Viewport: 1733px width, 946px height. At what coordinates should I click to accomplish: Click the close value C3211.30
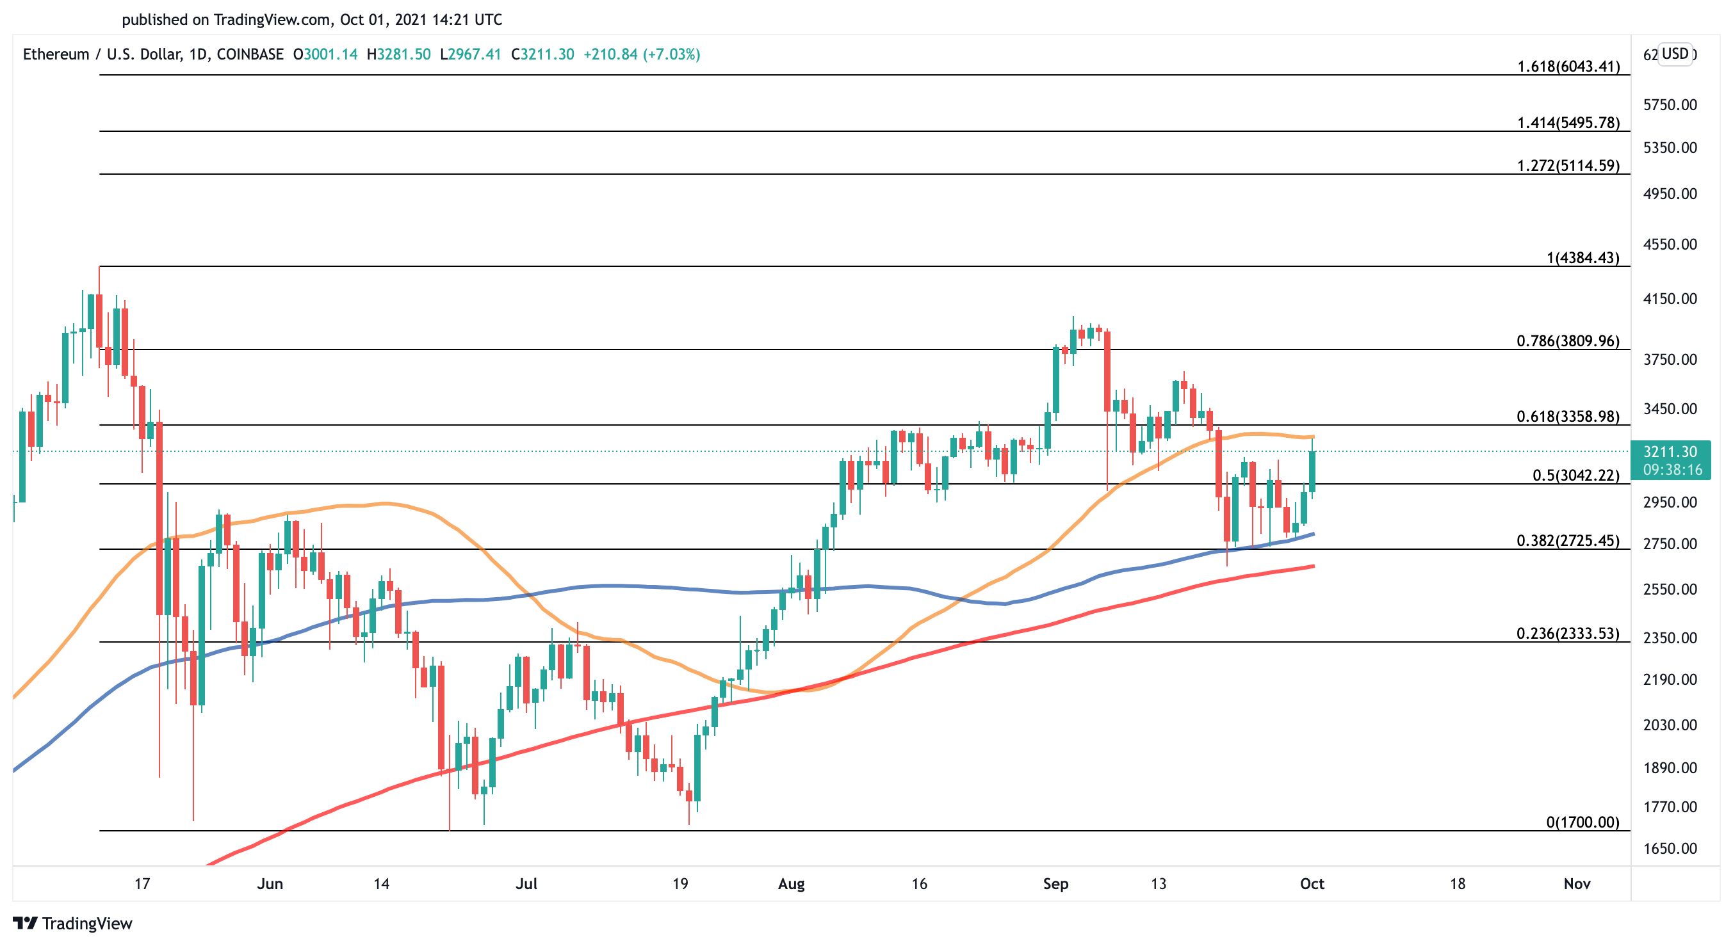(x=542, y=54)
